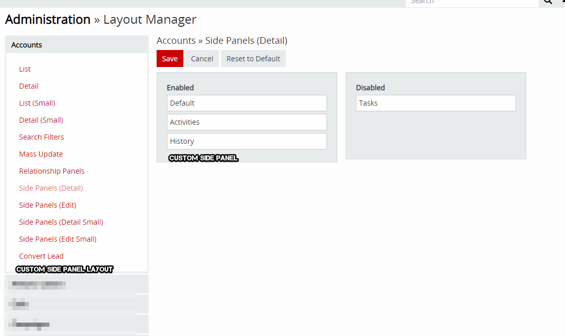565x336 pixels.
Task: Open Side Panels (Detail Small) layout
Action: [x=61, y=222]
